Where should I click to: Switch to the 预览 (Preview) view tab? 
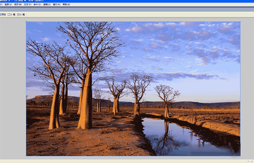pos(3,15)
